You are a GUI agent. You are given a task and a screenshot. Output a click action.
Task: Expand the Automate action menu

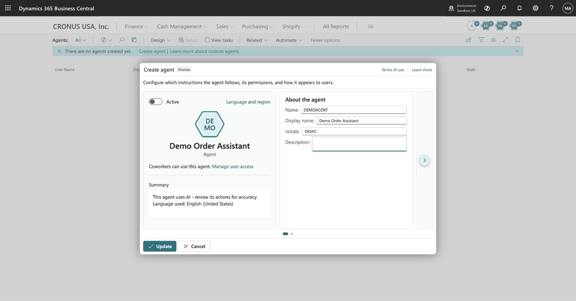pos(289,40)
